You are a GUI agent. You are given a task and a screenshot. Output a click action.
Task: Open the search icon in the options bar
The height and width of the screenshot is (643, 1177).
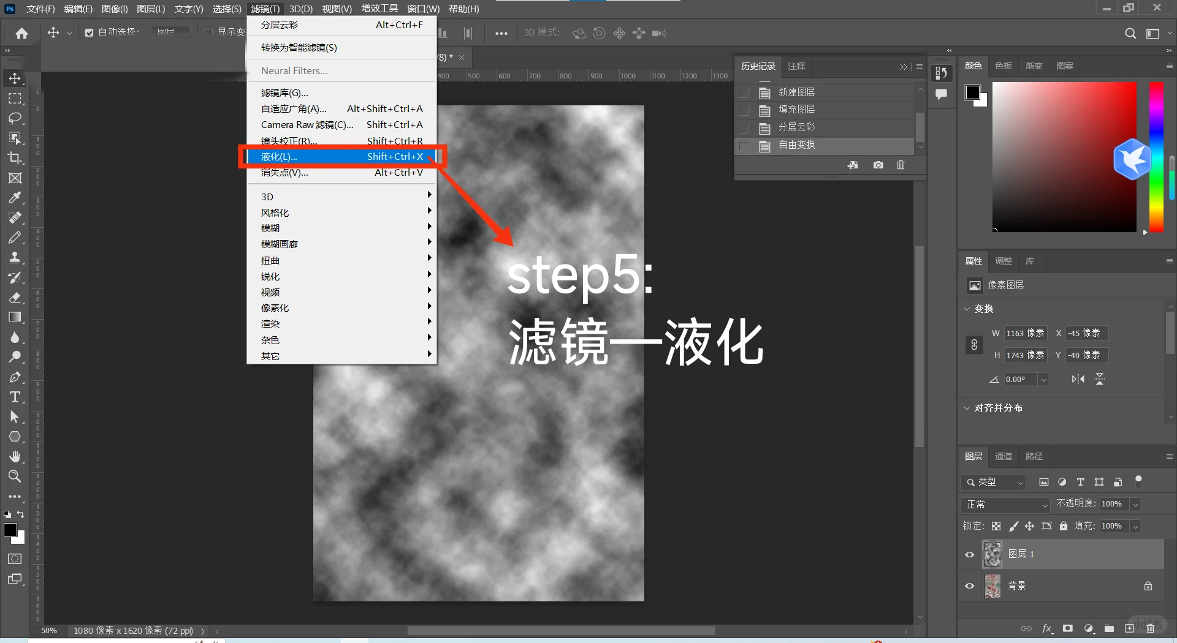(x=1130, y=34)
